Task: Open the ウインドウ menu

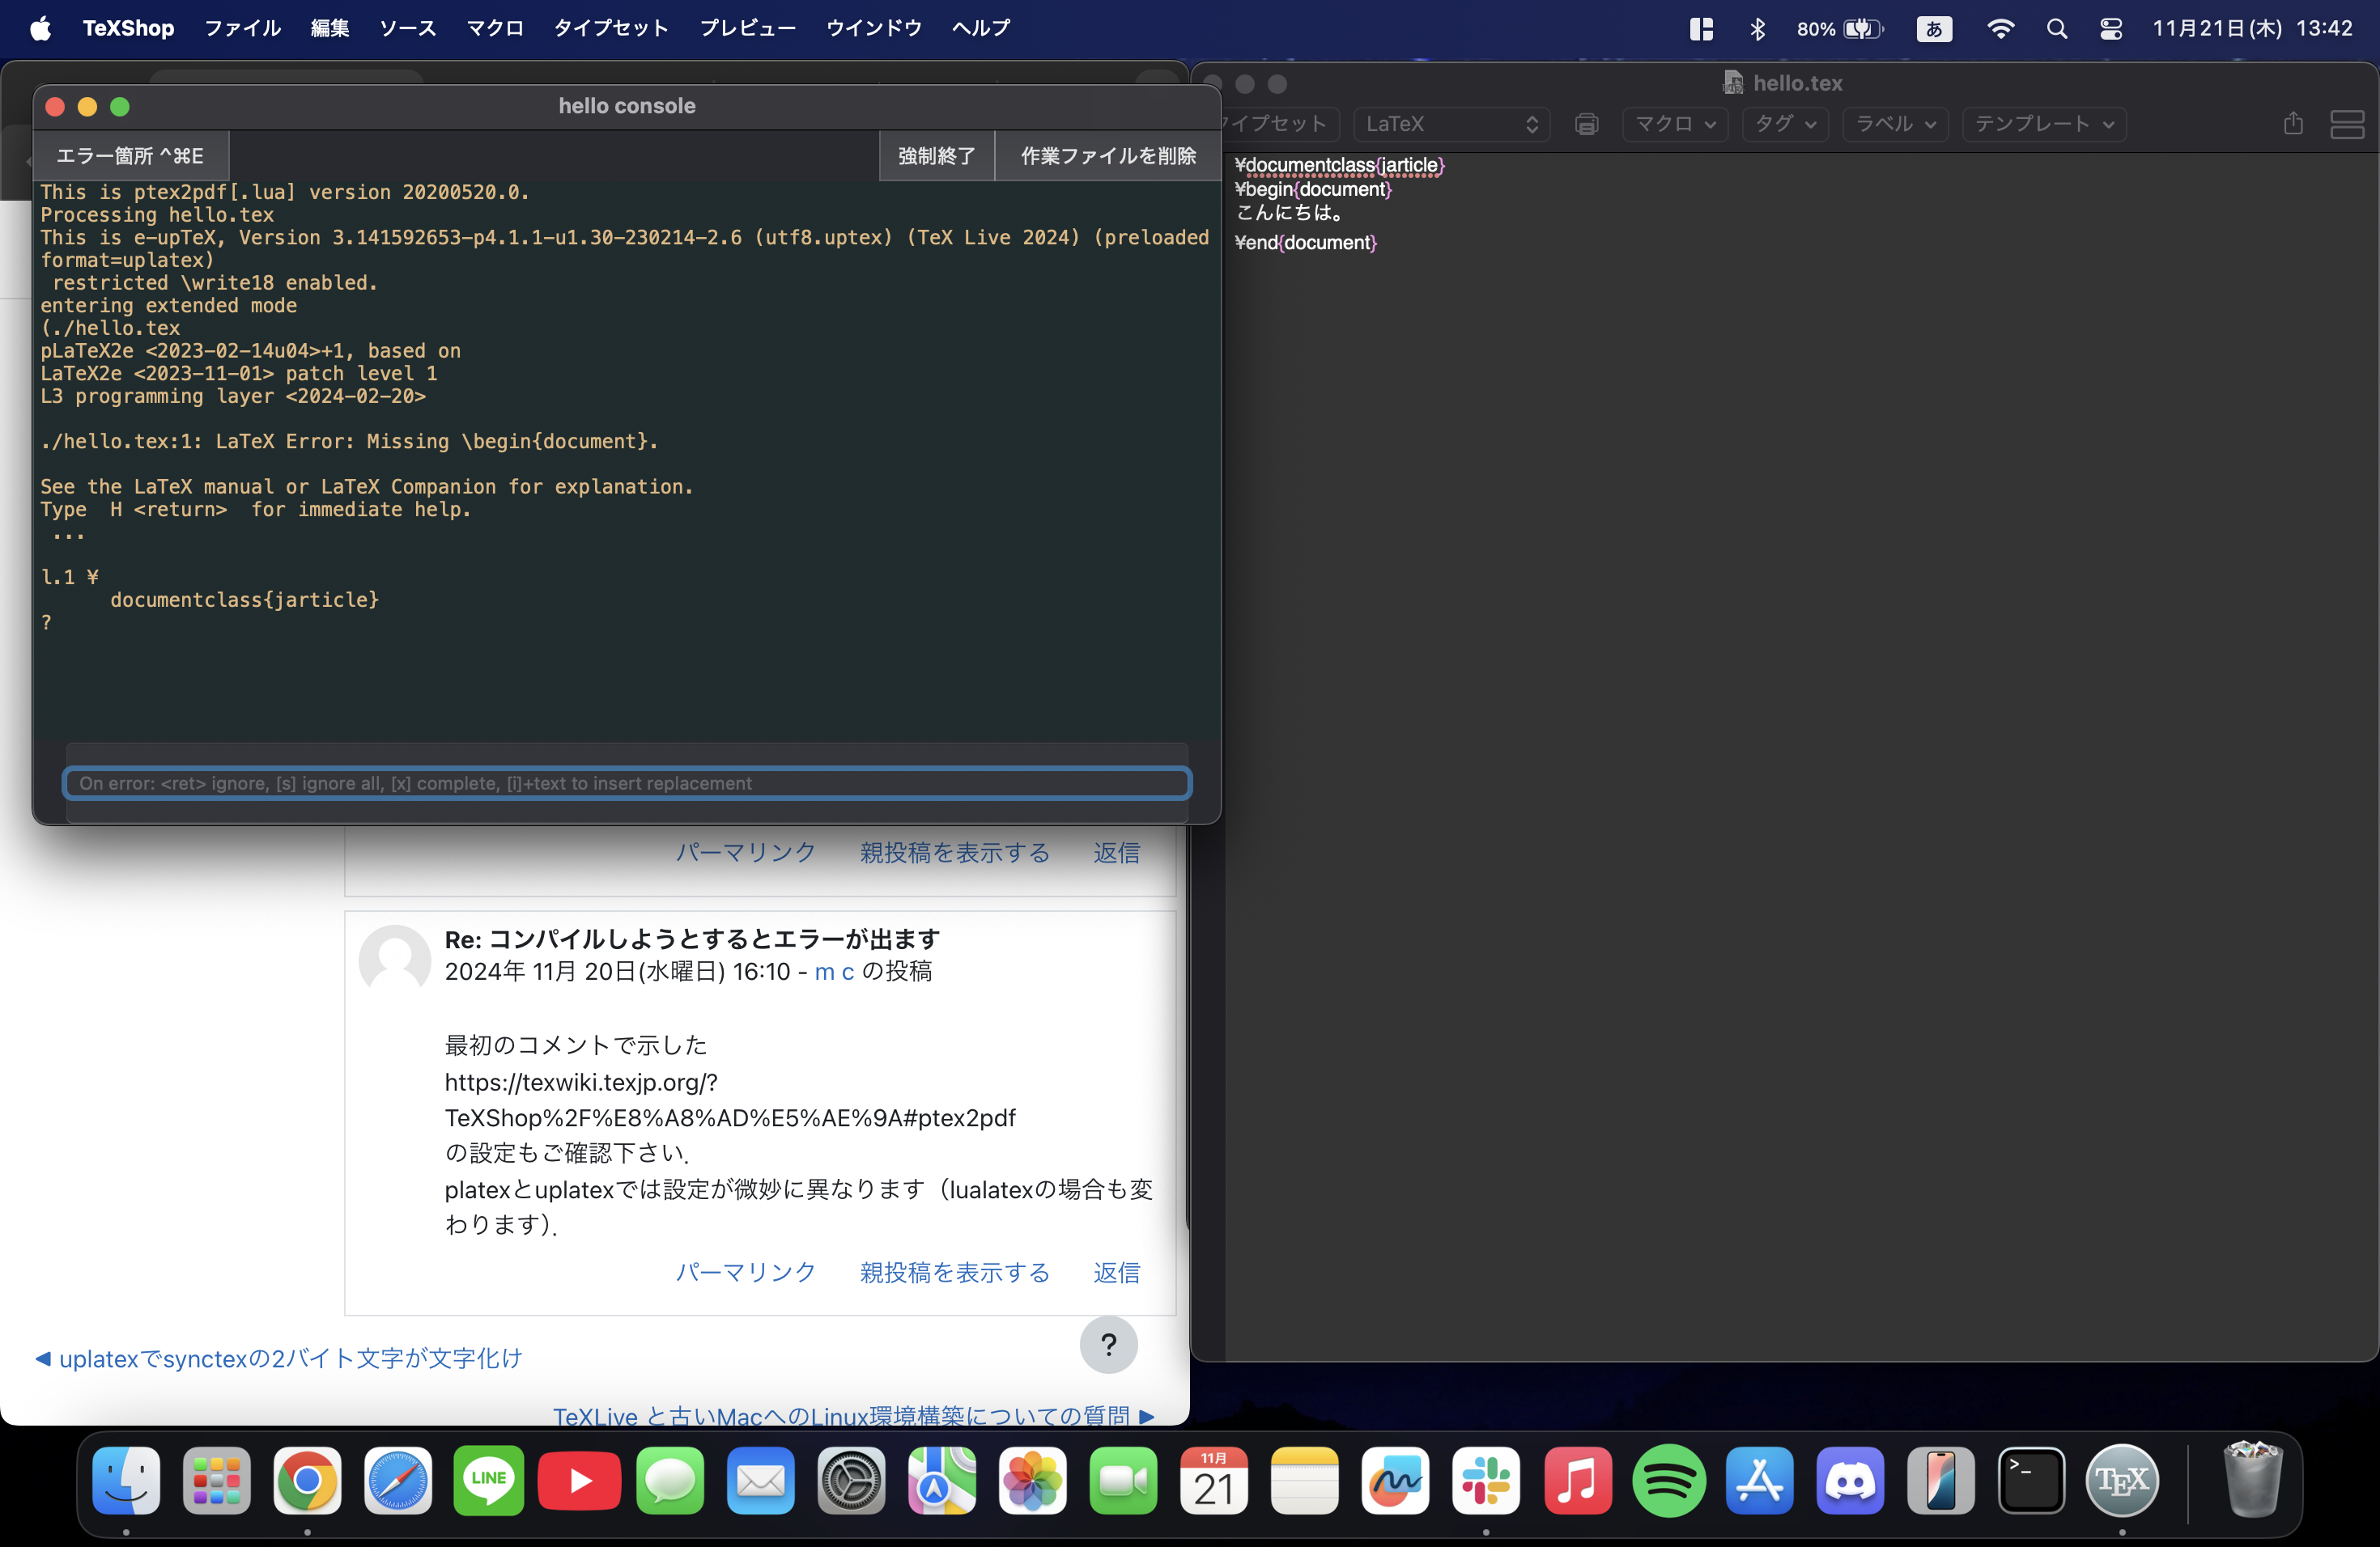Action: 874,28
